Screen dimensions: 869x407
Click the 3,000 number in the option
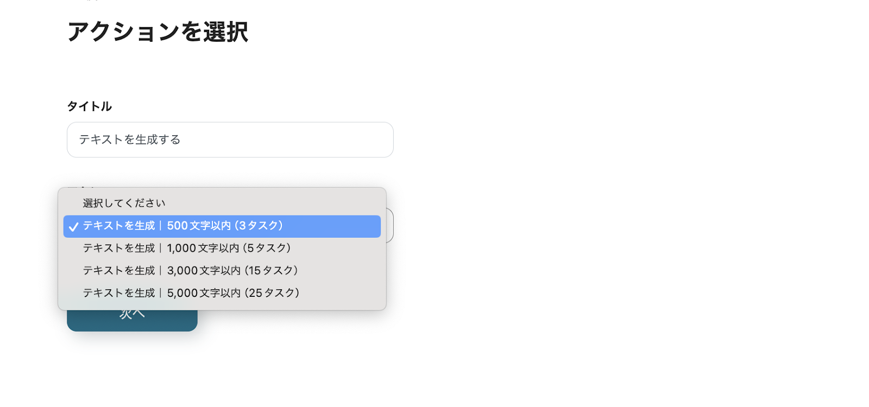[182, 271]
